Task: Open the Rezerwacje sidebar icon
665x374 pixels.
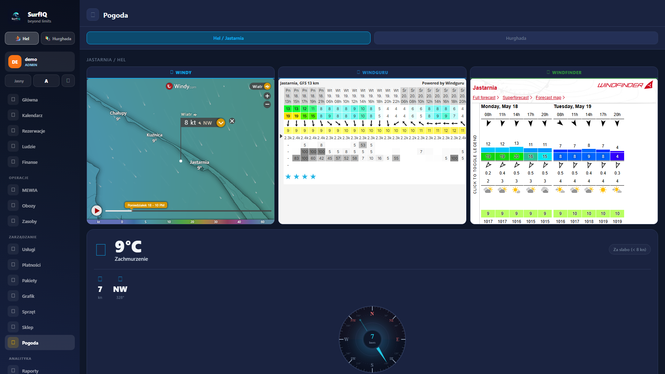Action: 13,131
